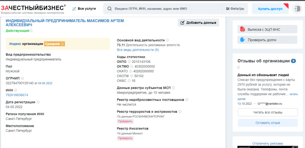Click info icon beside Реестр недобросовестных поставщиков
This screenshot has width=305, height=148.
click(187, 100)
